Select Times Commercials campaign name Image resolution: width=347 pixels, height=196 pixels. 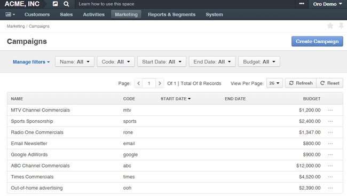[32, 177]
